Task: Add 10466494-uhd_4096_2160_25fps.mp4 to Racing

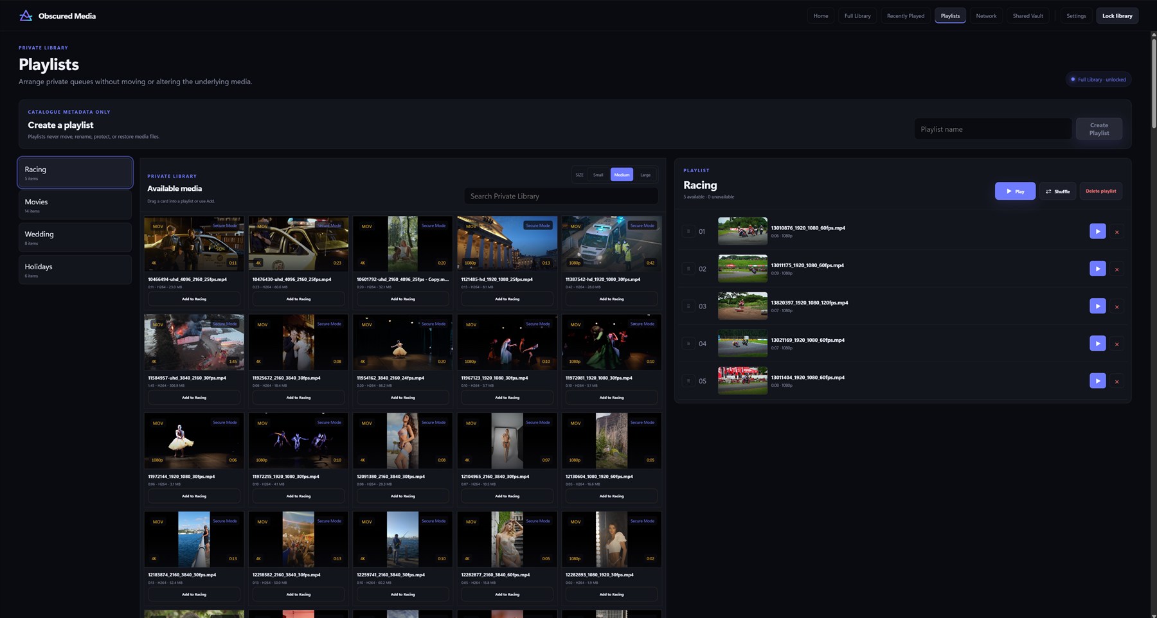Action: (194, 299)
